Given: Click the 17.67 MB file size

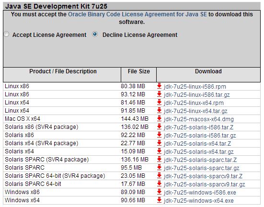Looking at the screenshot, I should pos(133,184).
